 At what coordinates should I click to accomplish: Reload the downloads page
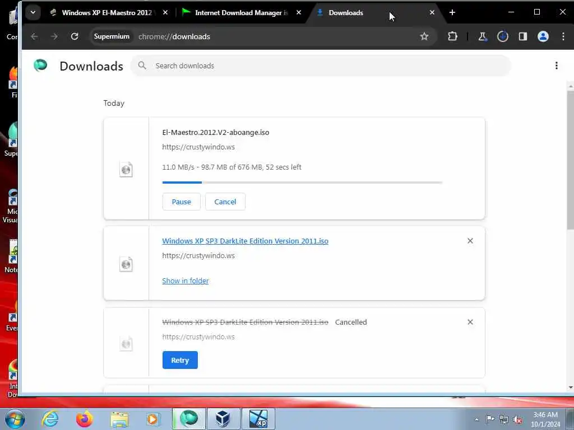tap(75, 36)
